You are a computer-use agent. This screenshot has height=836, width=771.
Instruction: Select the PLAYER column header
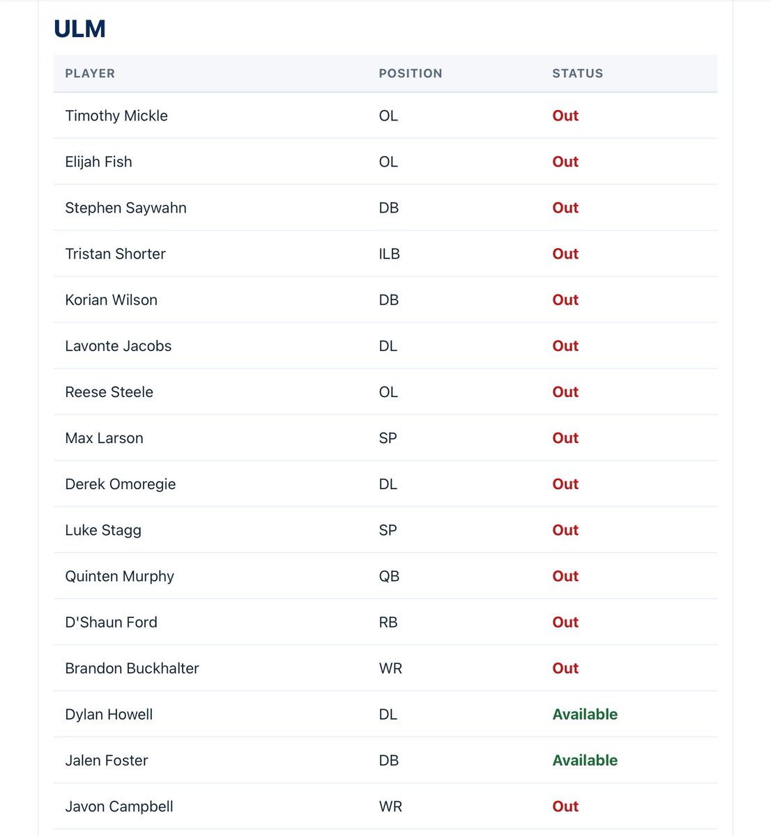click(x=90, y=73)
